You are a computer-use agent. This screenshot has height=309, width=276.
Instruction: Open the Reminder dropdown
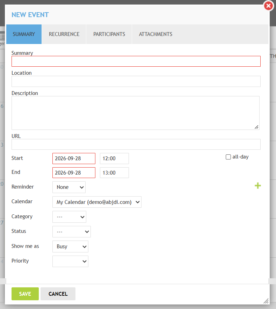[x=69, y=187]
